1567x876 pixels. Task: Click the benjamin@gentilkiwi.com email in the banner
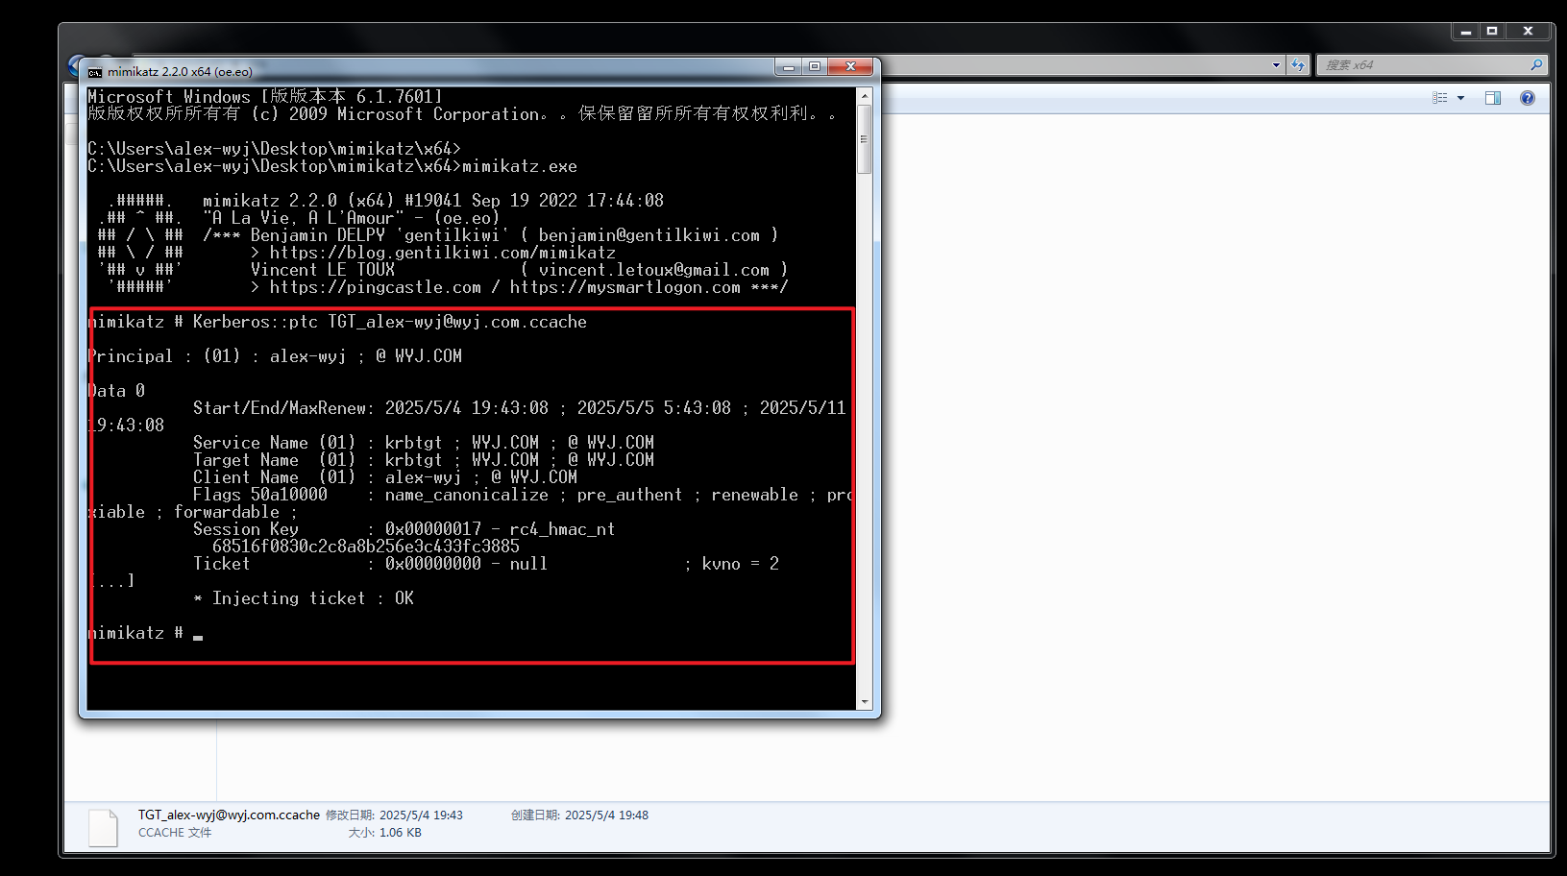[x=649, y=235]
